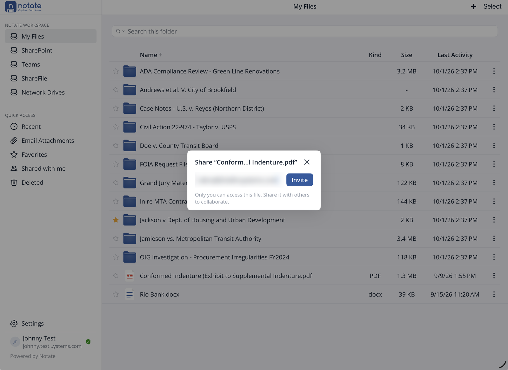Open the search filter dropdown arrow

click(124, 31)
